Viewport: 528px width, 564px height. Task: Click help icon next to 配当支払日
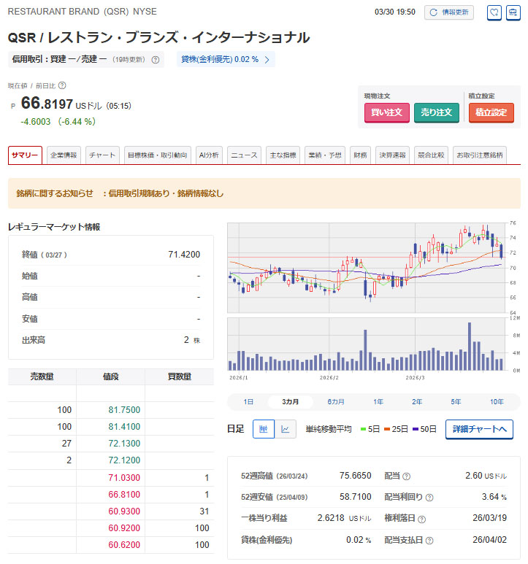pos(429,541)
